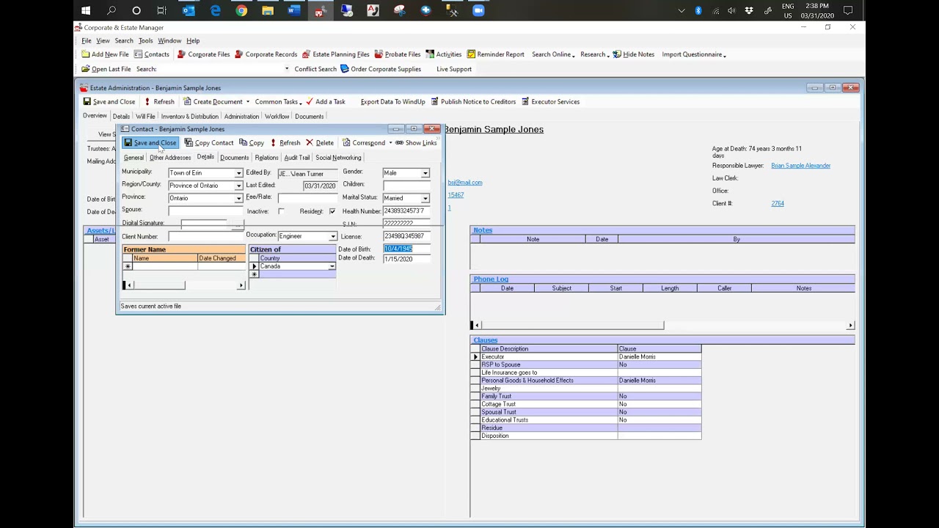
Task: Toggle the Resident checkbox
Action: [332, 211]
